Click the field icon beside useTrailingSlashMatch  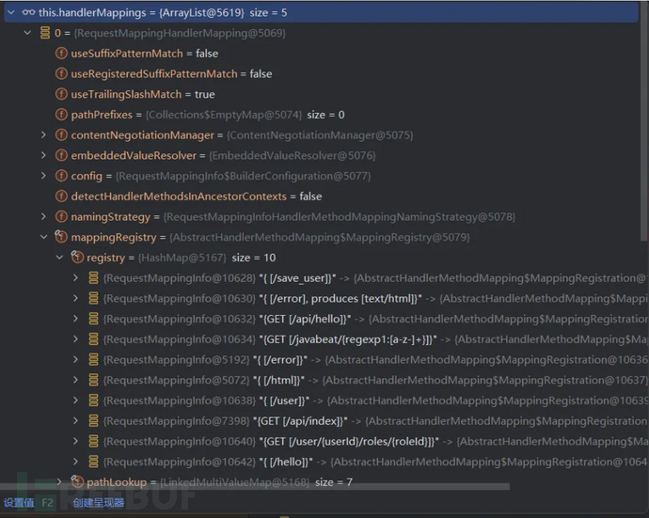click(61, 94)
